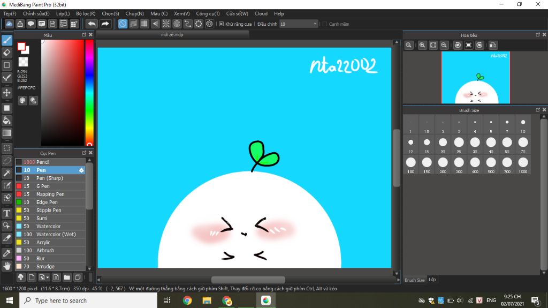Click canvas vertical scroll-down arrow
Screen dimensions: 548x308
coord(397,273)
